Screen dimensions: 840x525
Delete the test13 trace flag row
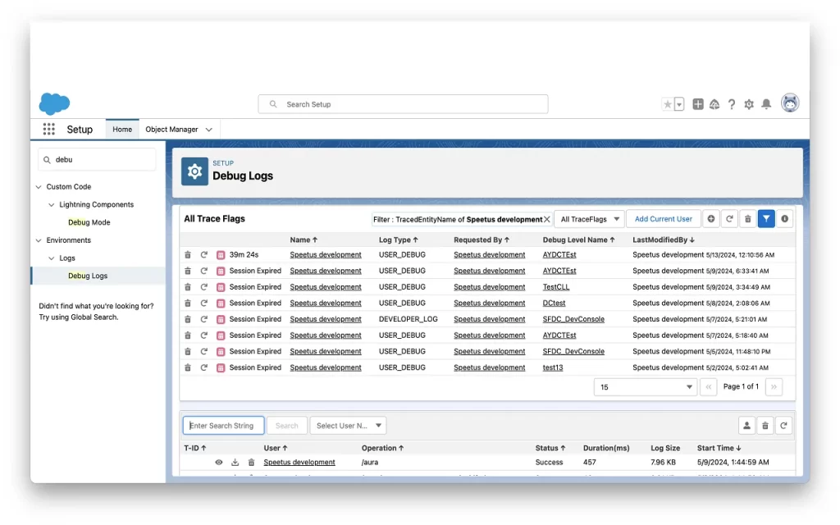pyautogui.click(x=188, y=367)
